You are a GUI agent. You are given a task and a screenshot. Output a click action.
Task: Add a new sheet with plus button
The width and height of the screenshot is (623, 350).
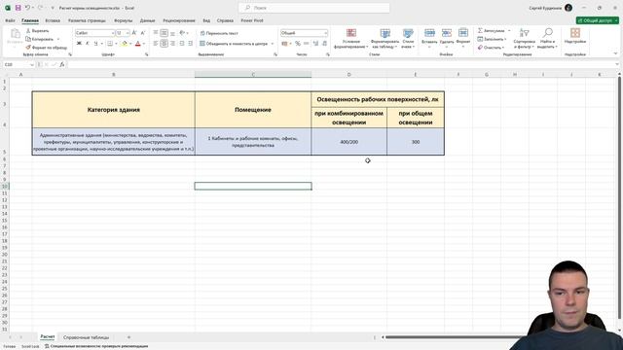tap(128, 337)
